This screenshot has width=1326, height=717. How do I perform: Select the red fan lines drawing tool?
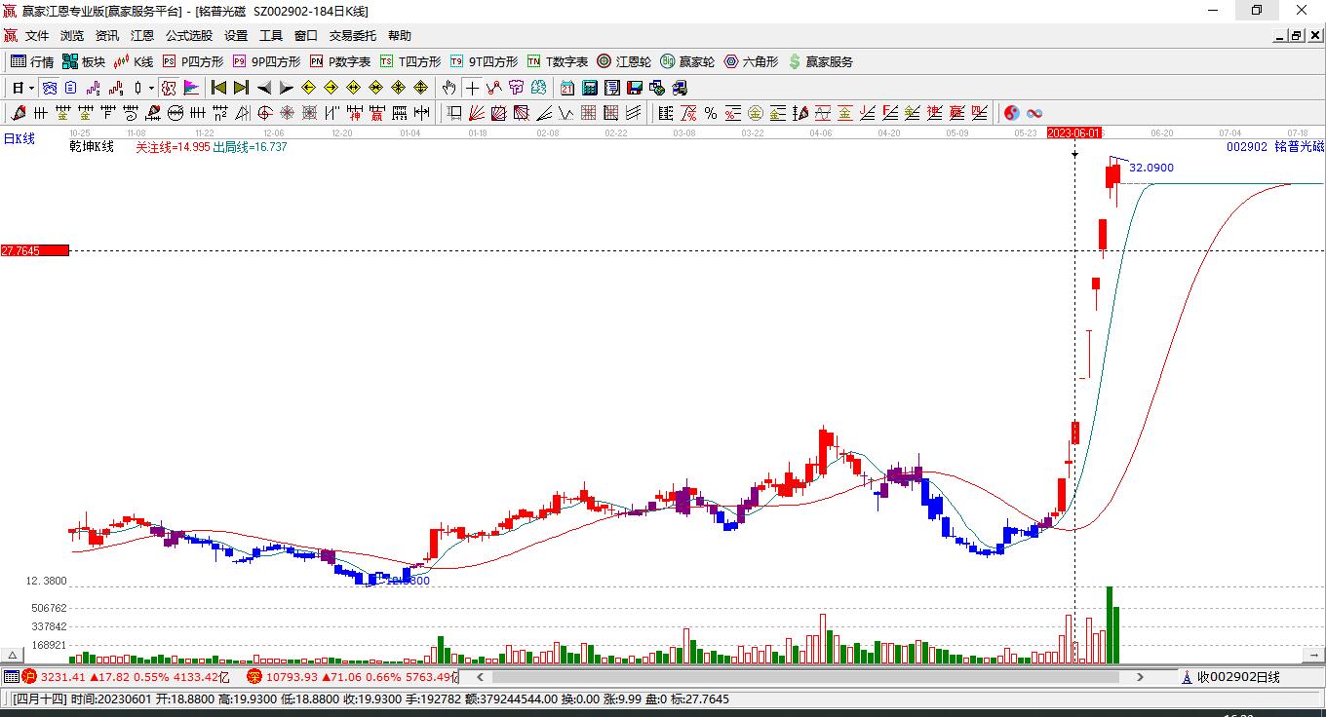477,113
